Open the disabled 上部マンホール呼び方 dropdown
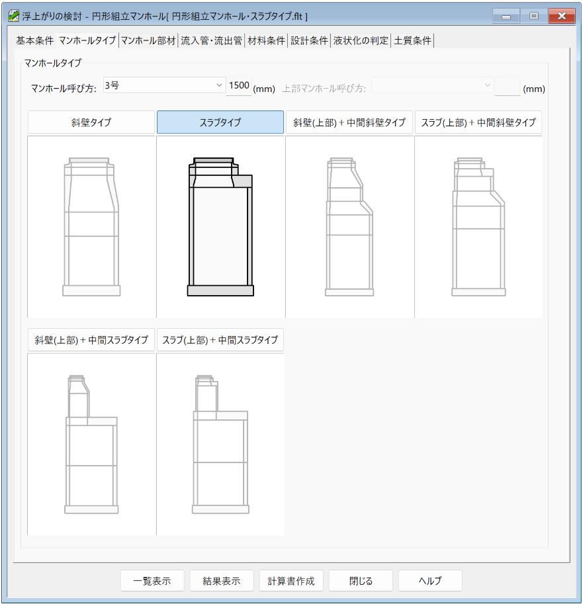The height and width of the screenshot is (604, 583). point(433,85)
